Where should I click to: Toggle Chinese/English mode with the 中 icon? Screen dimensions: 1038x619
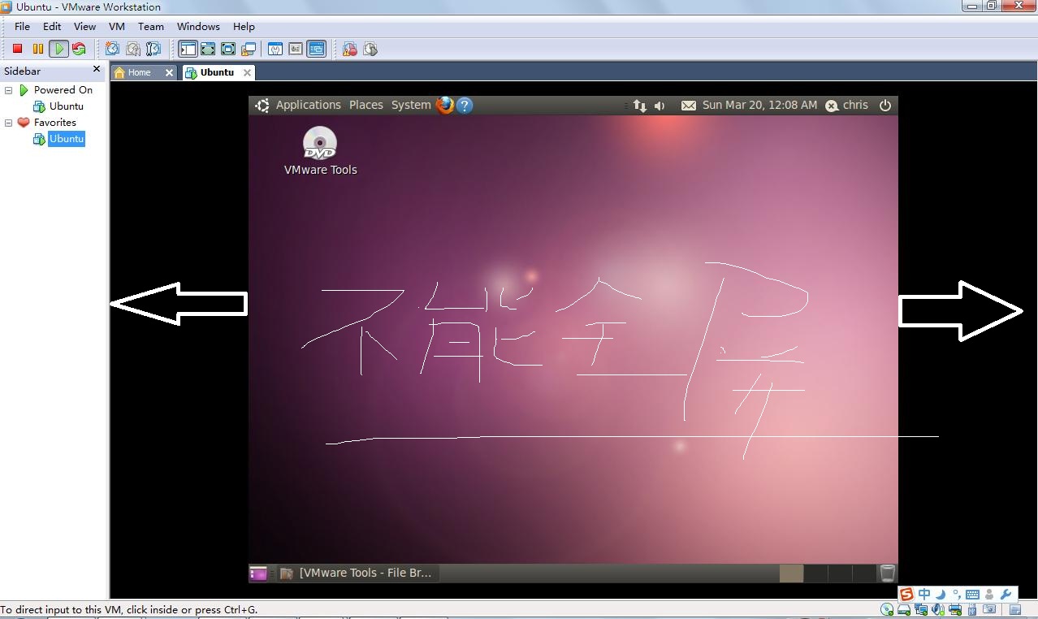pos(924,595)
